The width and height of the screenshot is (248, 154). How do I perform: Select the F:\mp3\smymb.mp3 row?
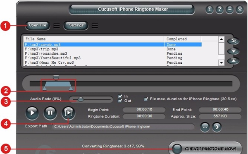pyautogui.click(x=112, y=45)
